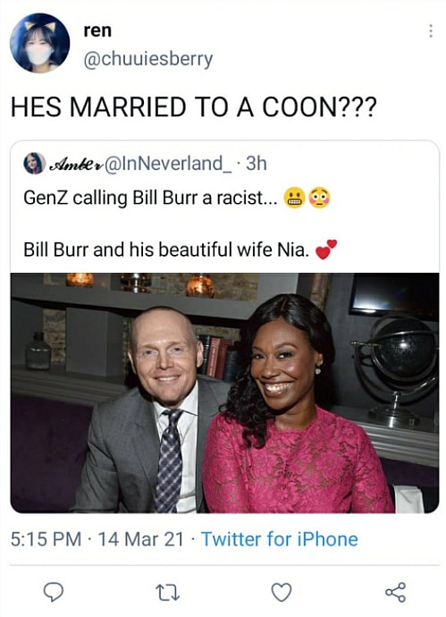The image size is (446, 617).
Task: Tap the reply speech bubble icon
Action: point(54,592)
